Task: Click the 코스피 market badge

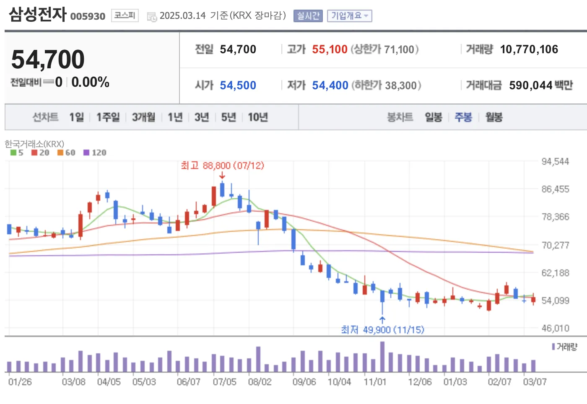Action: pos(125,16)
